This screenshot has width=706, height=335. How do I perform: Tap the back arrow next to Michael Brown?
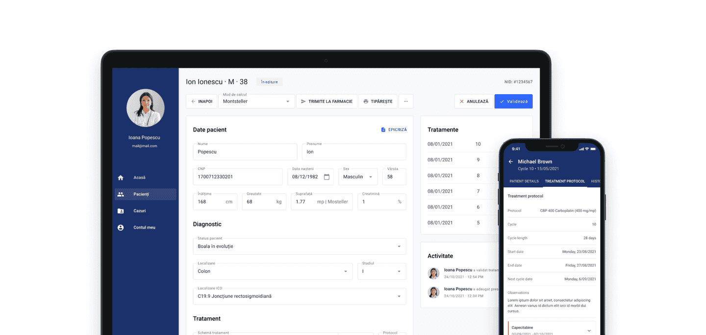tap(511, 161)
